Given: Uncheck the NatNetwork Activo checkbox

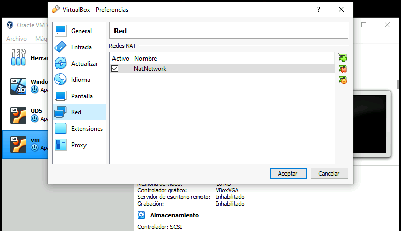Looking at the screenshot, I should (115, 69).
